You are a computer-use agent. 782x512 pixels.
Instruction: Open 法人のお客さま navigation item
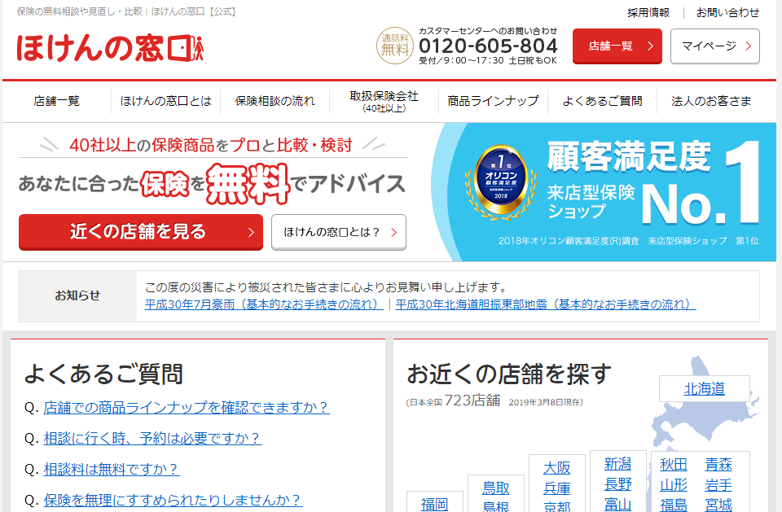[x=711, y=101]
